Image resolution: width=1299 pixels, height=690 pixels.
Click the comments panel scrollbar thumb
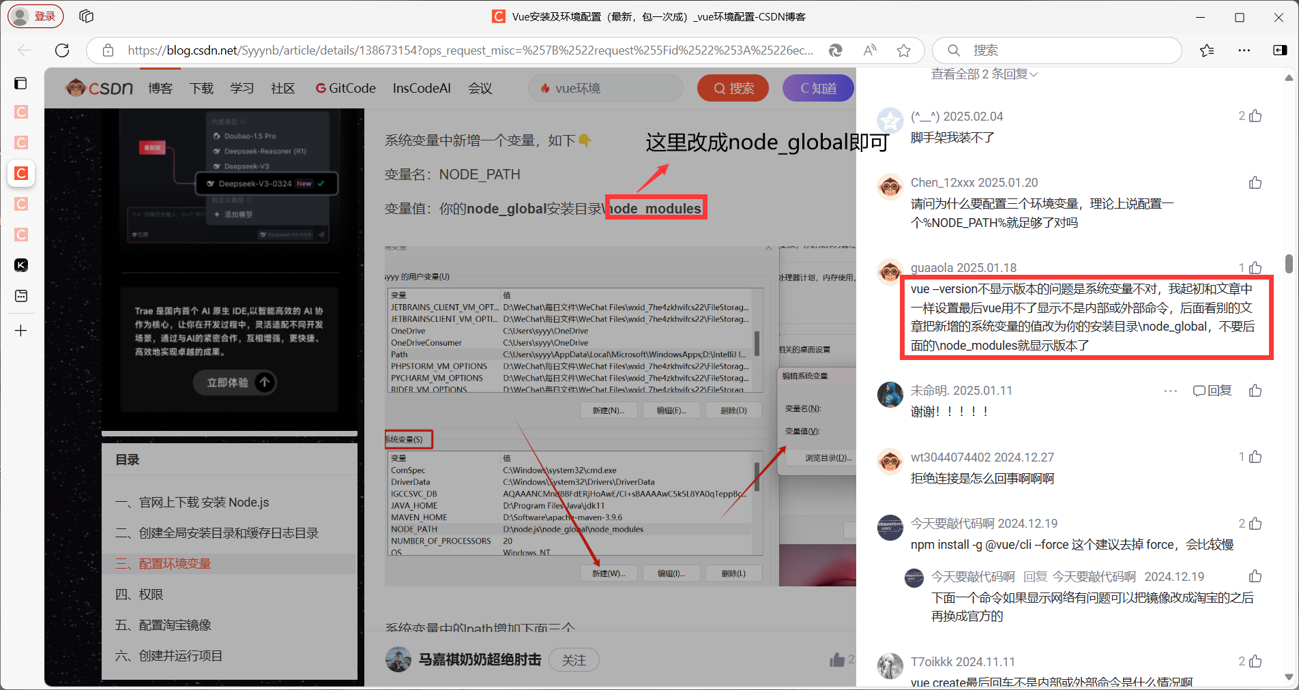click(x=1289, y=264)
